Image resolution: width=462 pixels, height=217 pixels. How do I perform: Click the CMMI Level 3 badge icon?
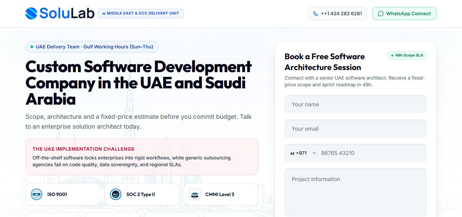click(194, 194)
